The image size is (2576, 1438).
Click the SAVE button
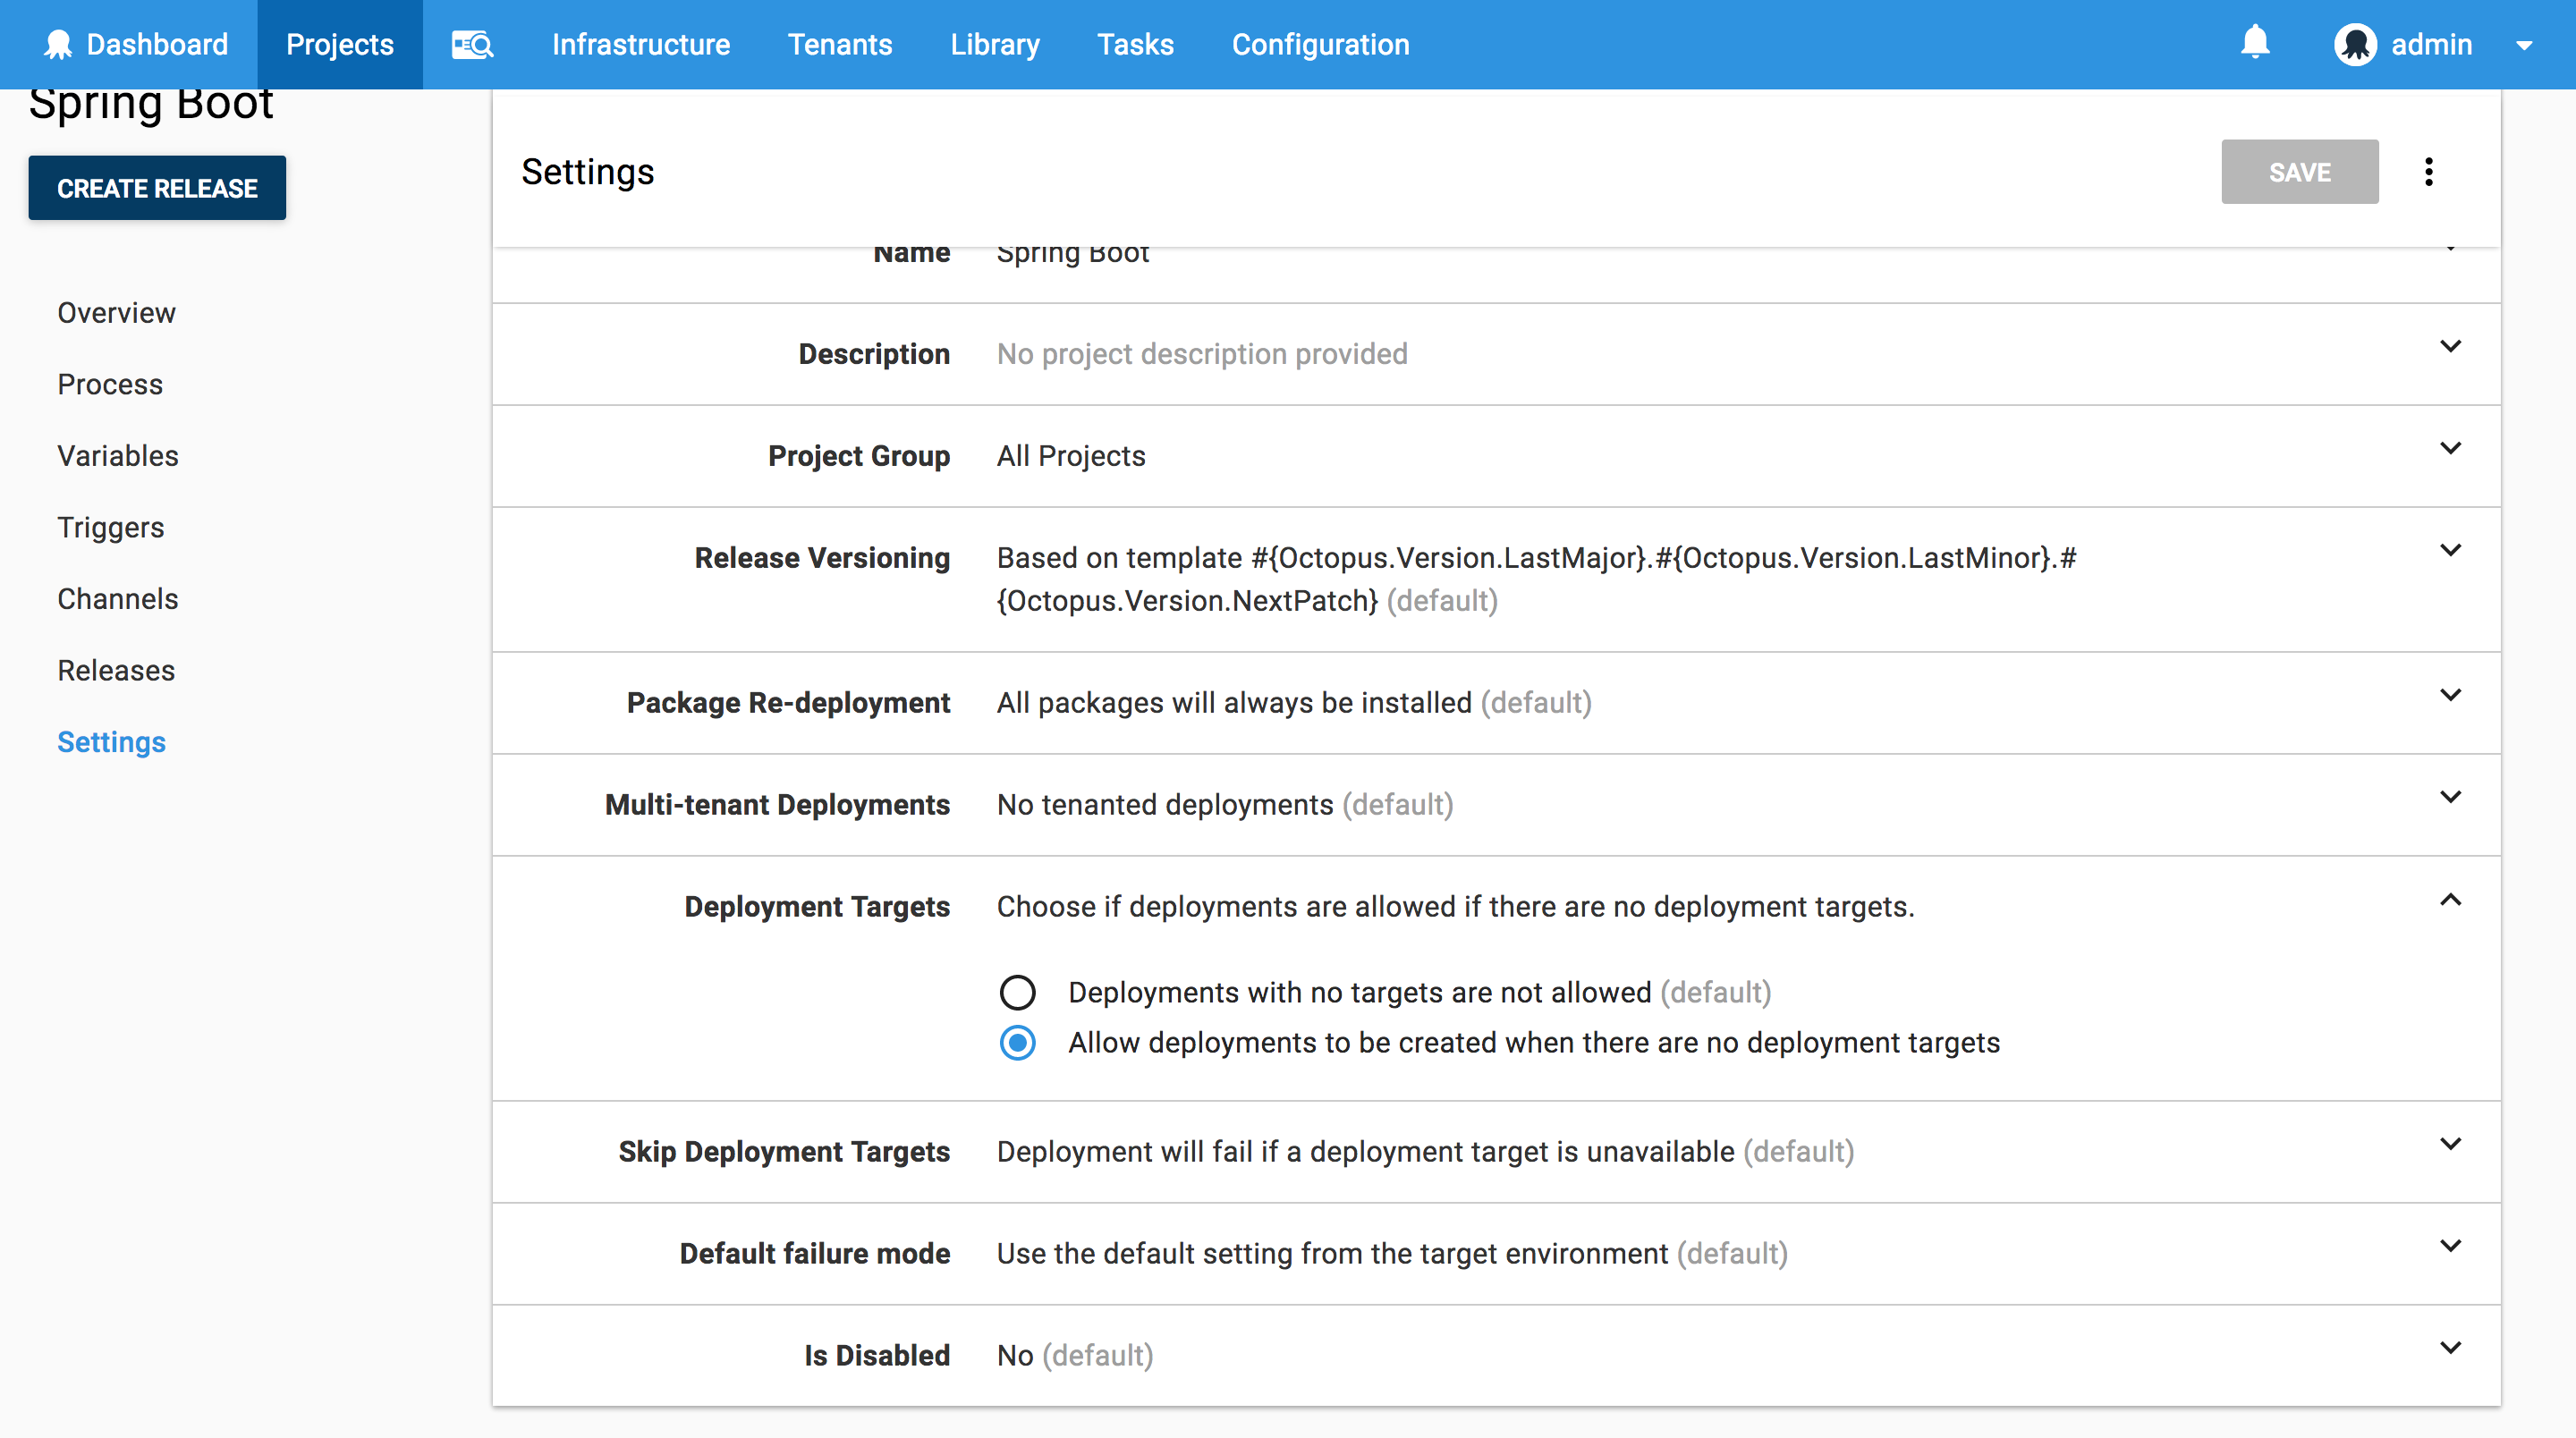click(2299, 172)
